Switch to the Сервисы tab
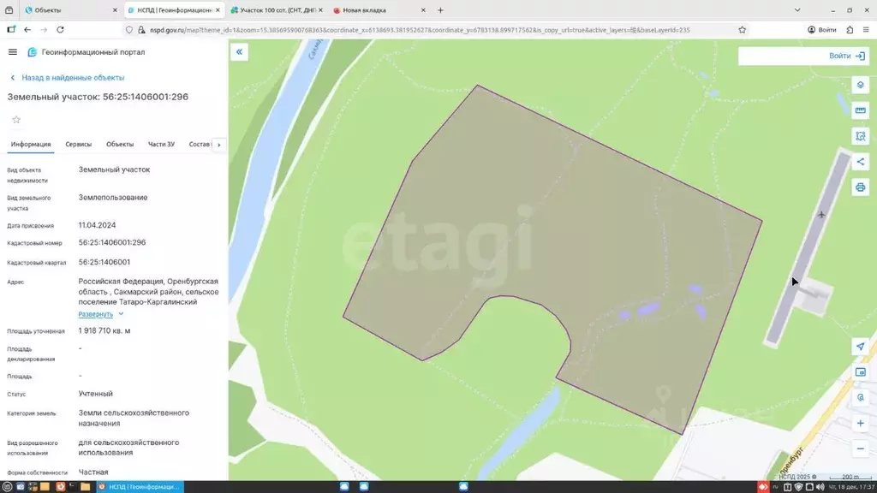Viewport: 877px width, 493px height. pyautogui.click(x=78, y=144)
